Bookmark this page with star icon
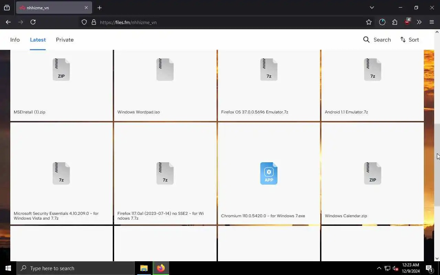Image resolution: width=440 pixels, height=275 pixels. [x=369, y=22]
